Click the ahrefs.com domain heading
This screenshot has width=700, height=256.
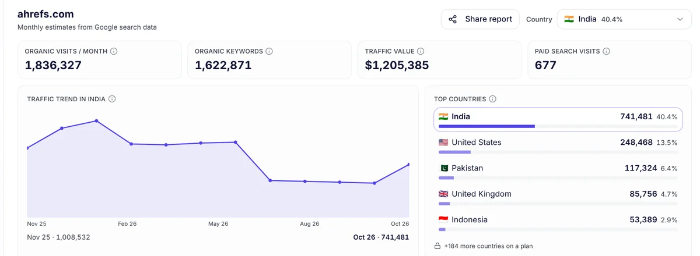coord(45,14)
